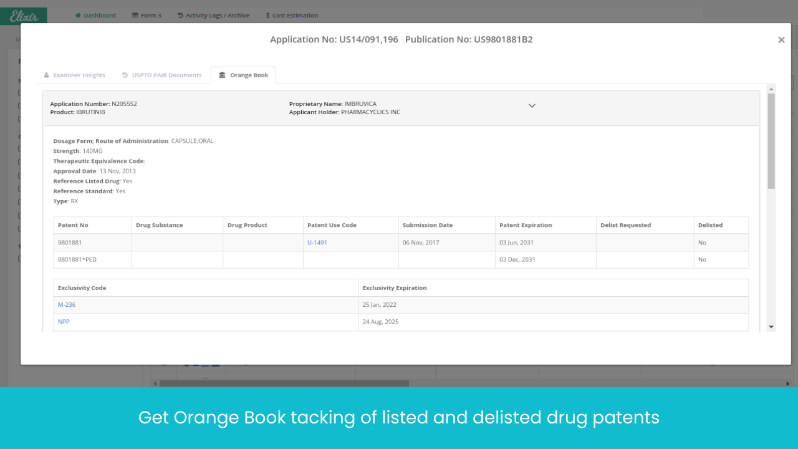
Task: Click the table icon beside Form 3
Action: [135, 16]
